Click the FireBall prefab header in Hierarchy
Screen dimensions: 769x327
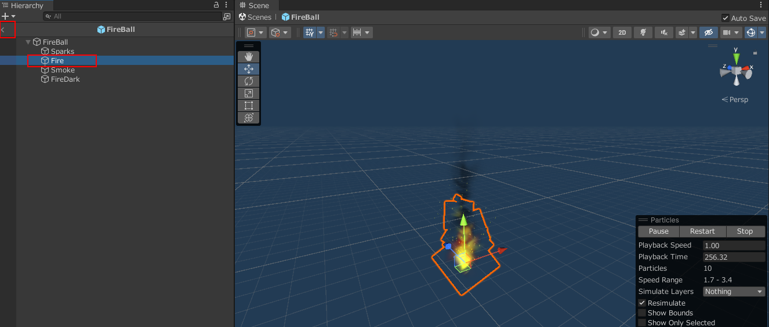[117, 29]
